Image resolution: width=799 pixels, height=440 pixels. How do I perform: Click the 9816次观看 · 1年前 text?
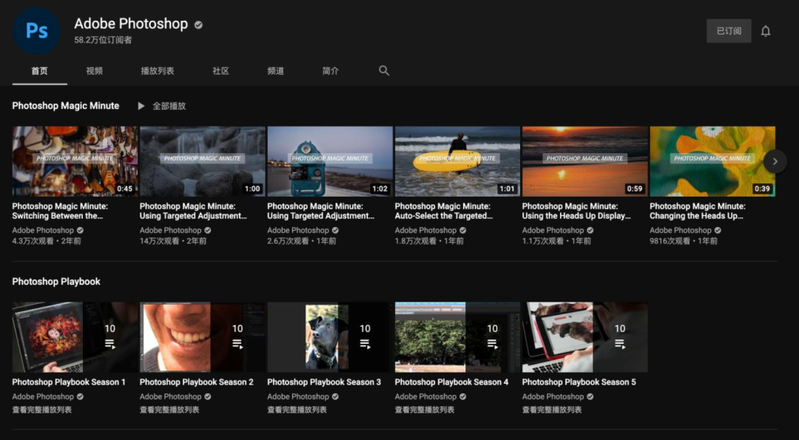coord(684,241)
